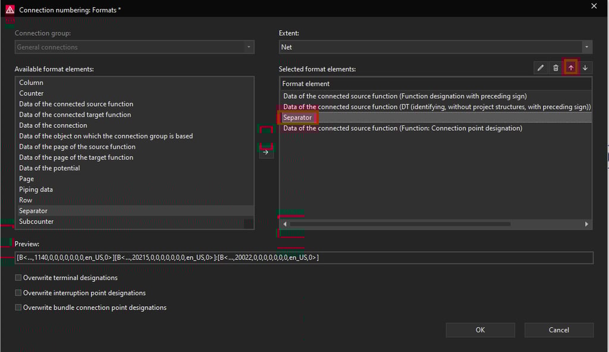This screenshot has height=352, width=609.
Task: Select Separator row in selected format elements
Action: 435,117
